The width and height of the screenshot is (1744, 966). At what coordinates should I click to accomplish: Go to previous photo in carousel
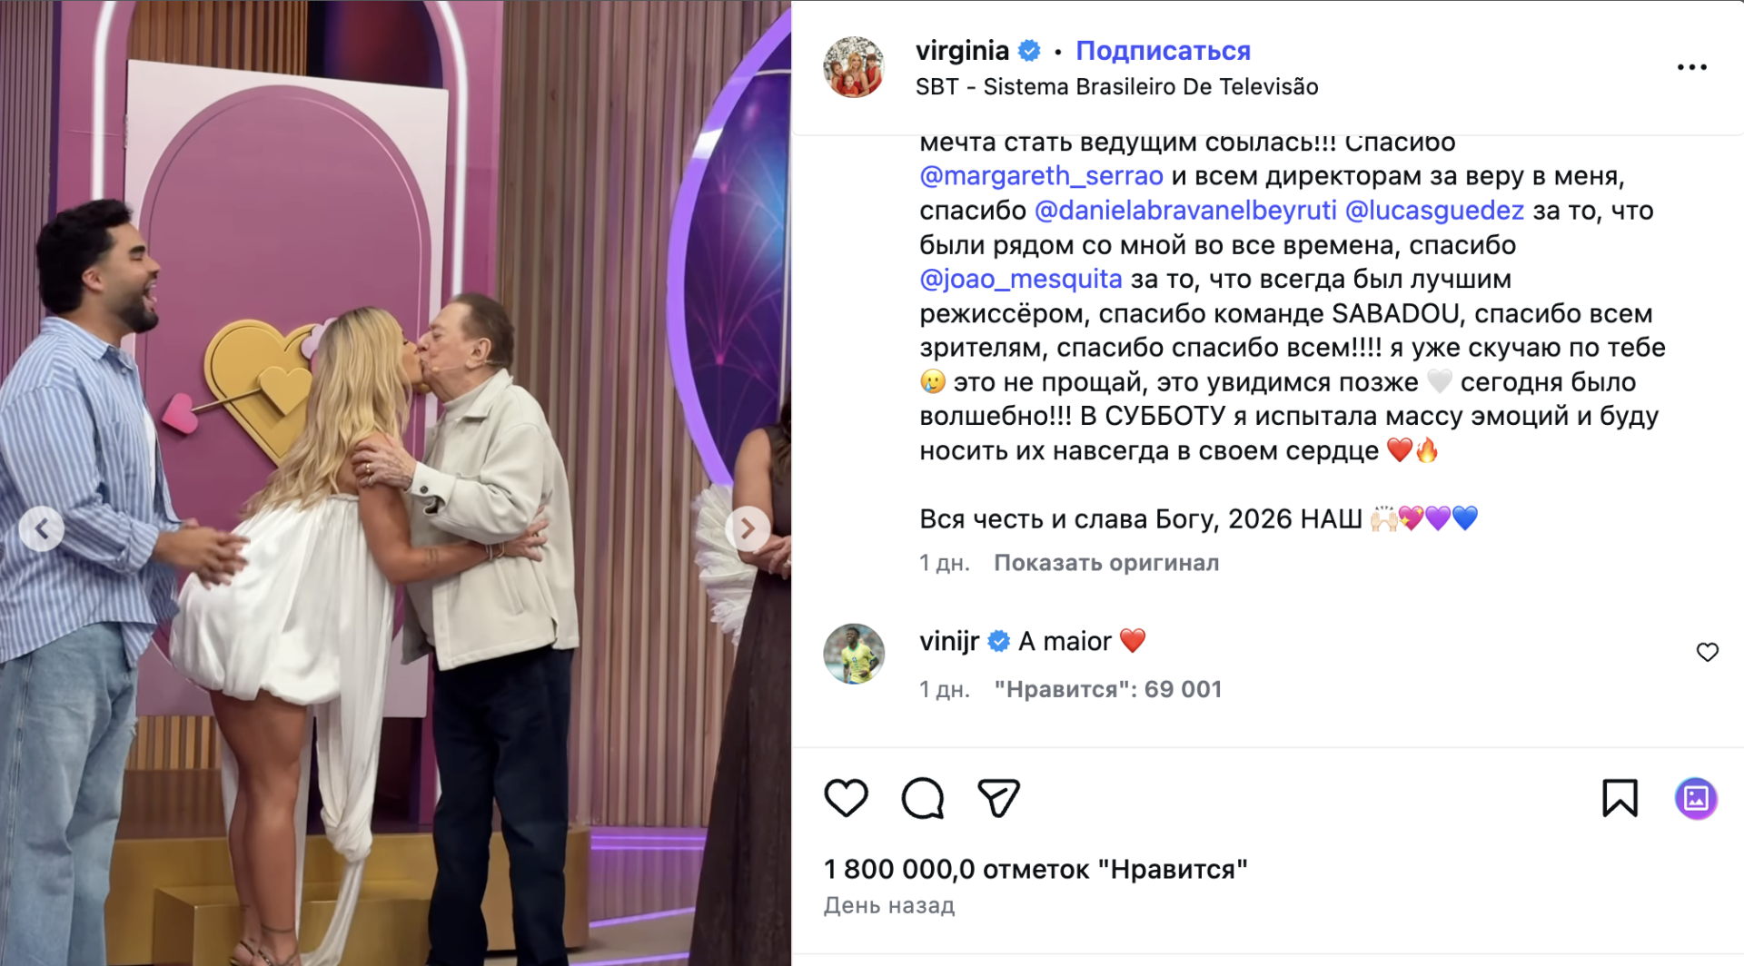click(42, 528)
